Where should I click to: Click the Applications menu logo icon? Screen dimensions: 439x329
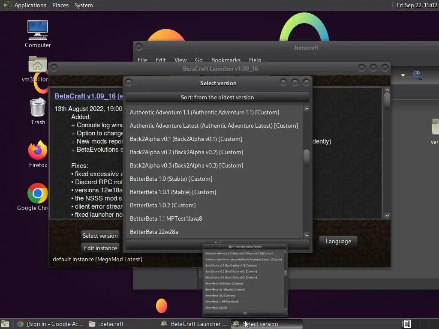(x=7, y=5)
